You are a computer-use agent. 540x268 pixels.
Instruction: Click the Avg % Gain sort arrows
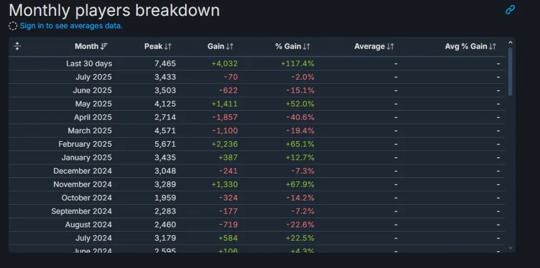pyautogui.click(x=493, y=46)
